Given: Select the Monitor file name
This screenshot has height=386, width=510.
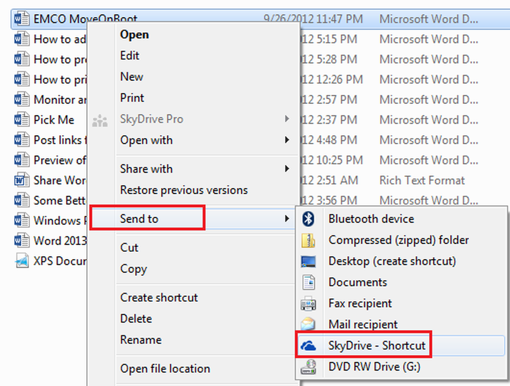Looking at the screenshot, I should [60, 99].
